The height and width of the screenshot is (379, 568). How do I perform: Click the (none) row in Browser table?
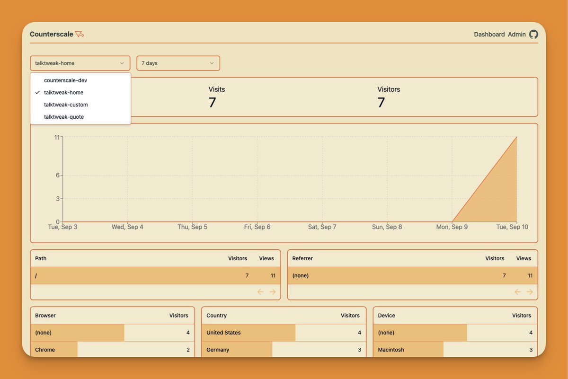click(112, 333)
